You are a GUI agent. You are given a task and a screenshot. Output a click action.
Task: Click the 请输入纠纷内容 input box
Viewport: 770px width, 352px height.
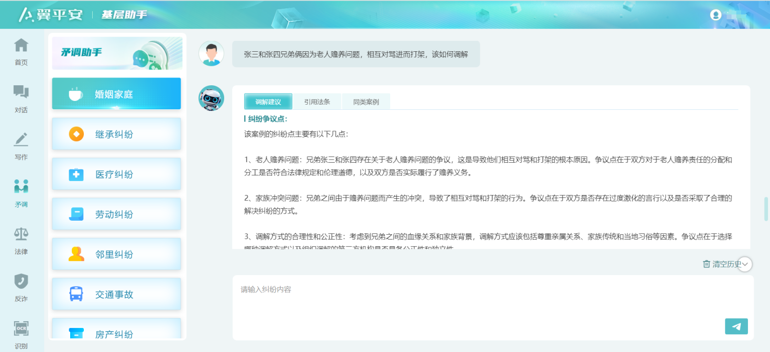[493, 308]
